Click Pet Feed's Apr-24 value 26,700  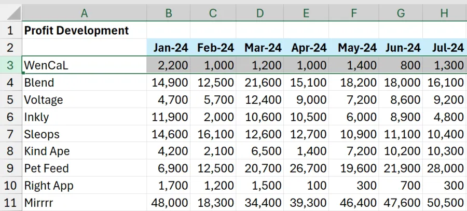pyautogui.click(x=306, y=168)
